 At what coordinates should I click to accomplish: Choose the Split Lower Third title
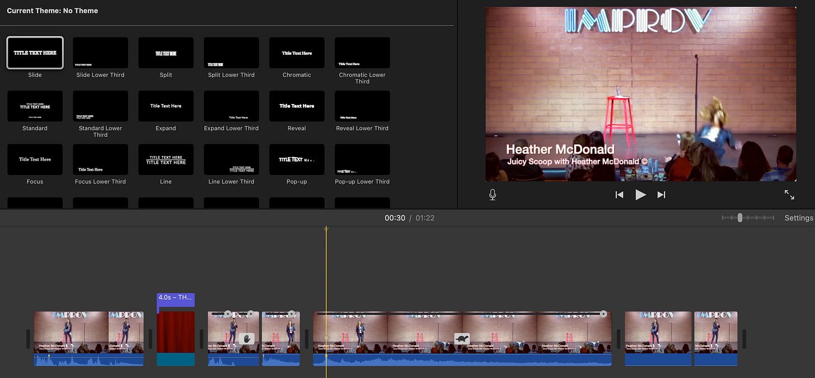click(x=231, y=53)
